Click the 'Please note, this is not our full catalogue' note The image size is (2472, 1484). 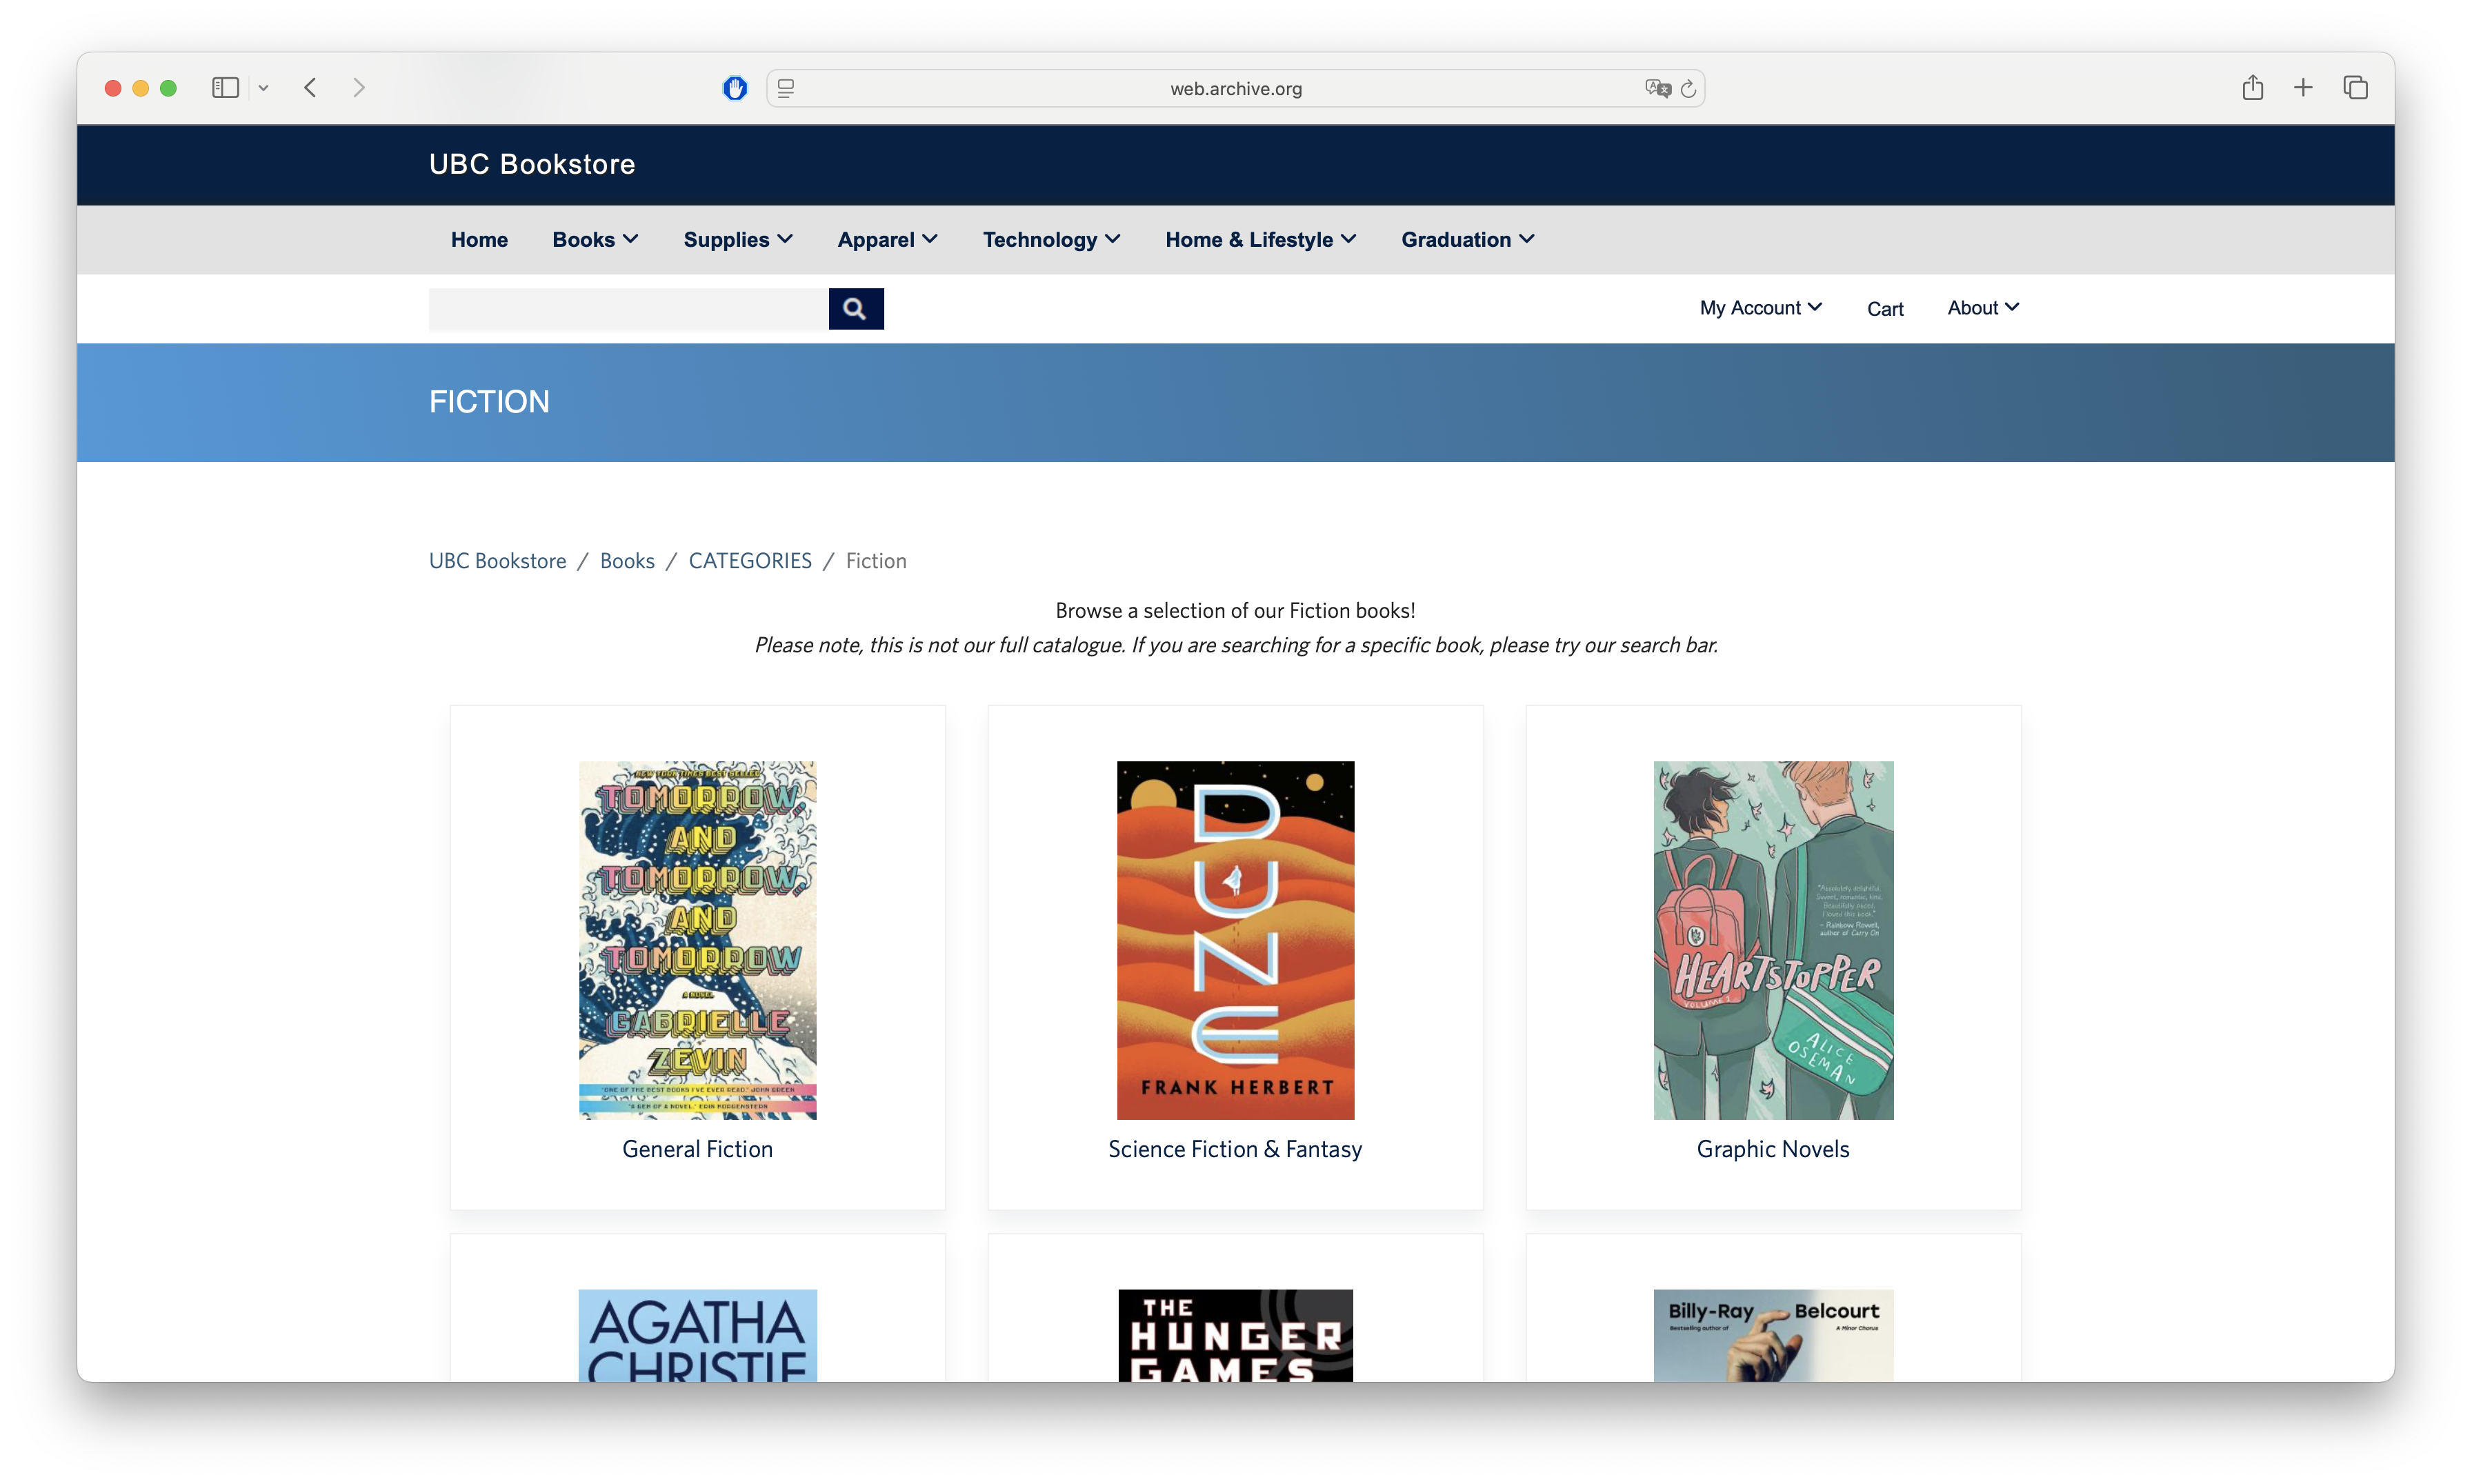[x=1236, y=646]
